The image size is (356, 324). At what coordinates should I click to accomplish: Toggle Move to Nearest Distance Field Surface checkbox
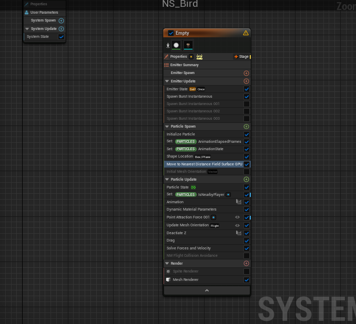[x=247, y=164]
